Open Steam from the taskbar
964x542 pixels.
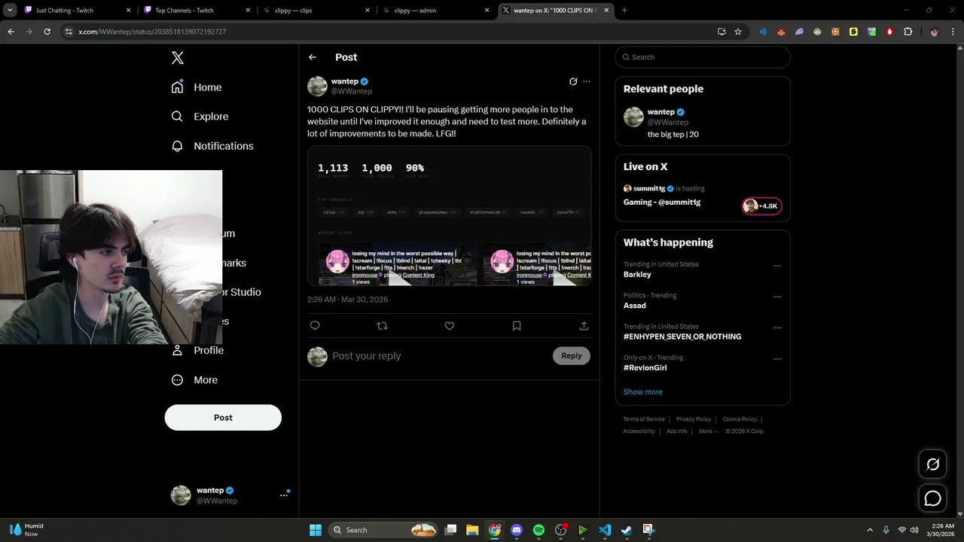coord(627,530)
